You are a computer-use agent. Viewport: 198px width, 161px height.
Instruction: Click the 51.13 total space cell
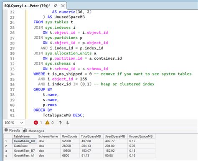pos(91,156)
